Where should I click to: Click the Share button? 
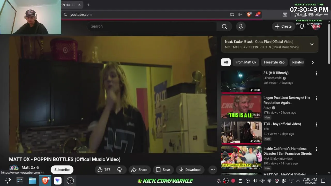click(139, 170)
